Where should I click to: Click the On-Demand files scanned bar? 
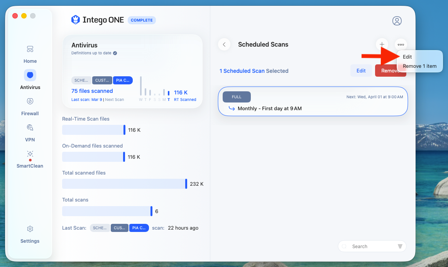[94, 157]
